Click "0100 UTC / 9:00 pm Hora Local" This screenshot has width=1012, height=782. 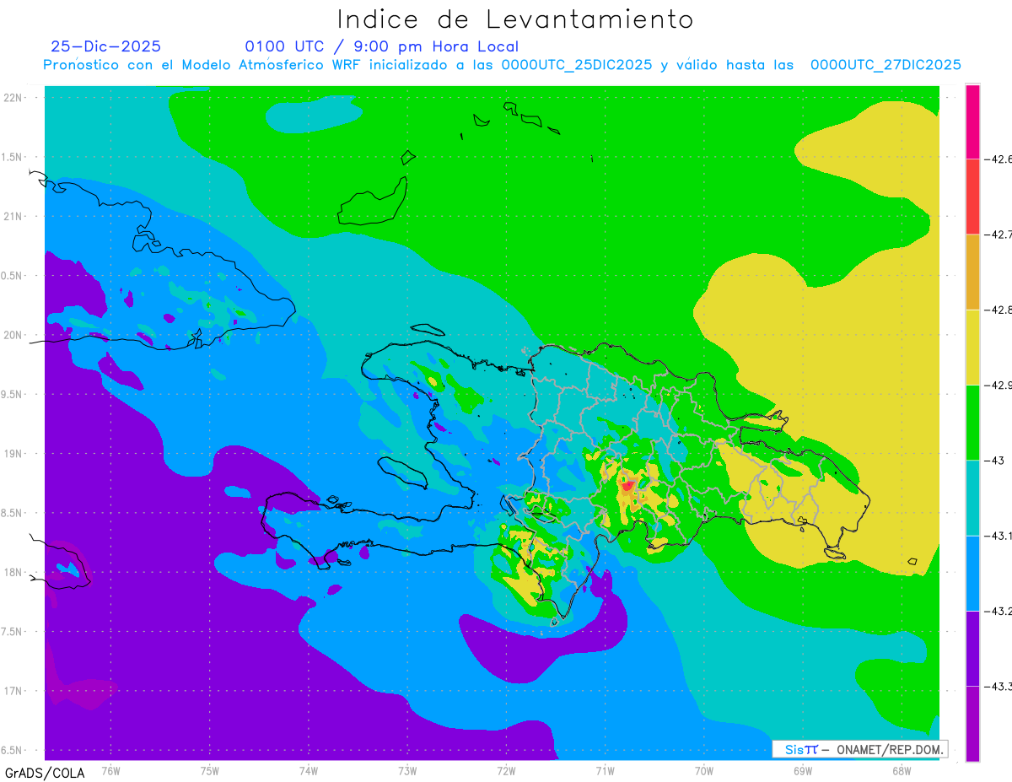click(381, 46)
